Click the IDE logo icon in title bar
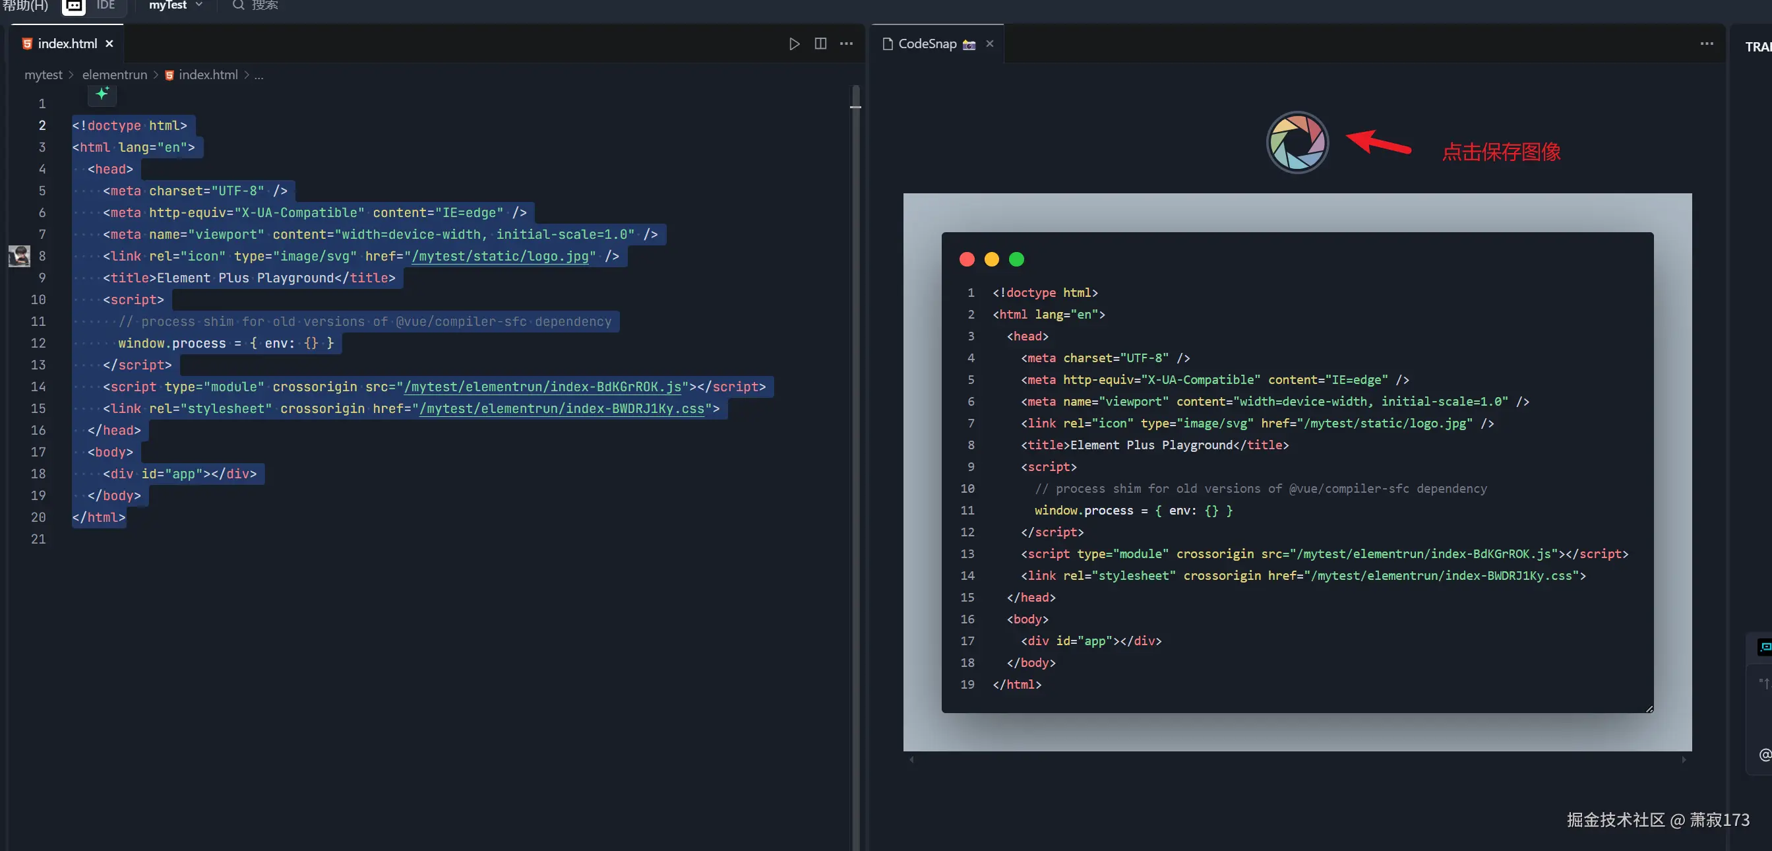 coord(74,6)
